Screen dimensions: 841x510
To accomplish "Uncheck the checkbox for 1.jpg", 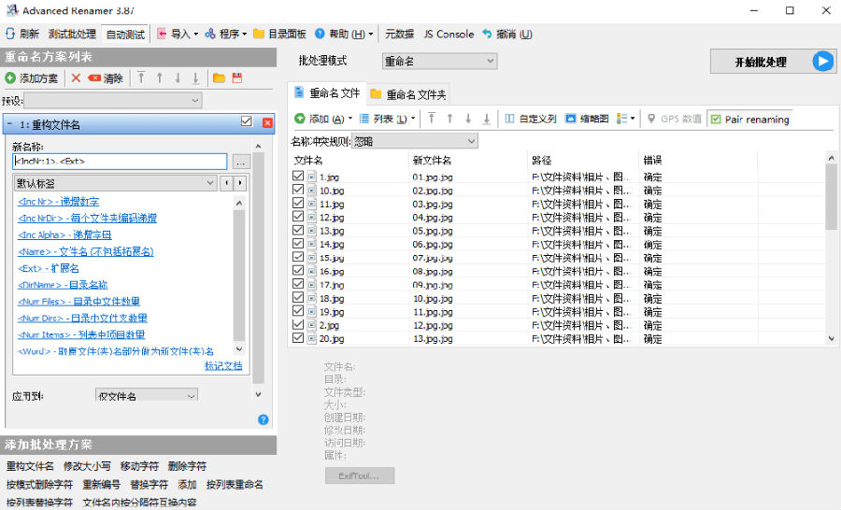I will coord(298,177).
